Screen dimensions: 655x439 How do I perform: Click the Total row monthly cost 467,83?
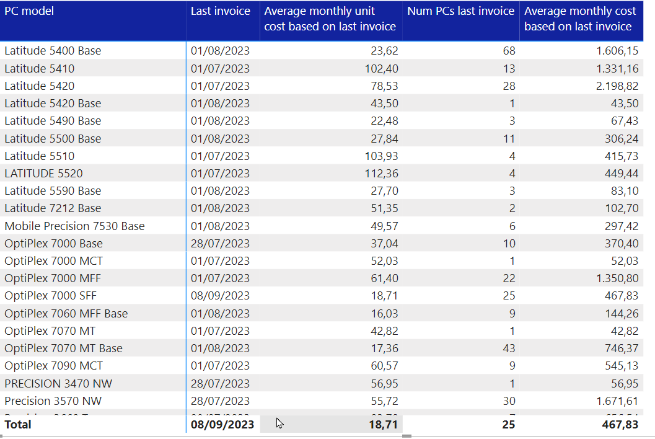click(620, 424)
